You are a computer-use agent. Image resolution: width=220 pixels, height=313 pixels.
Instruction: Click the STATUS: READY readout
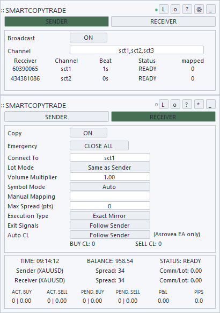point(180,261)
